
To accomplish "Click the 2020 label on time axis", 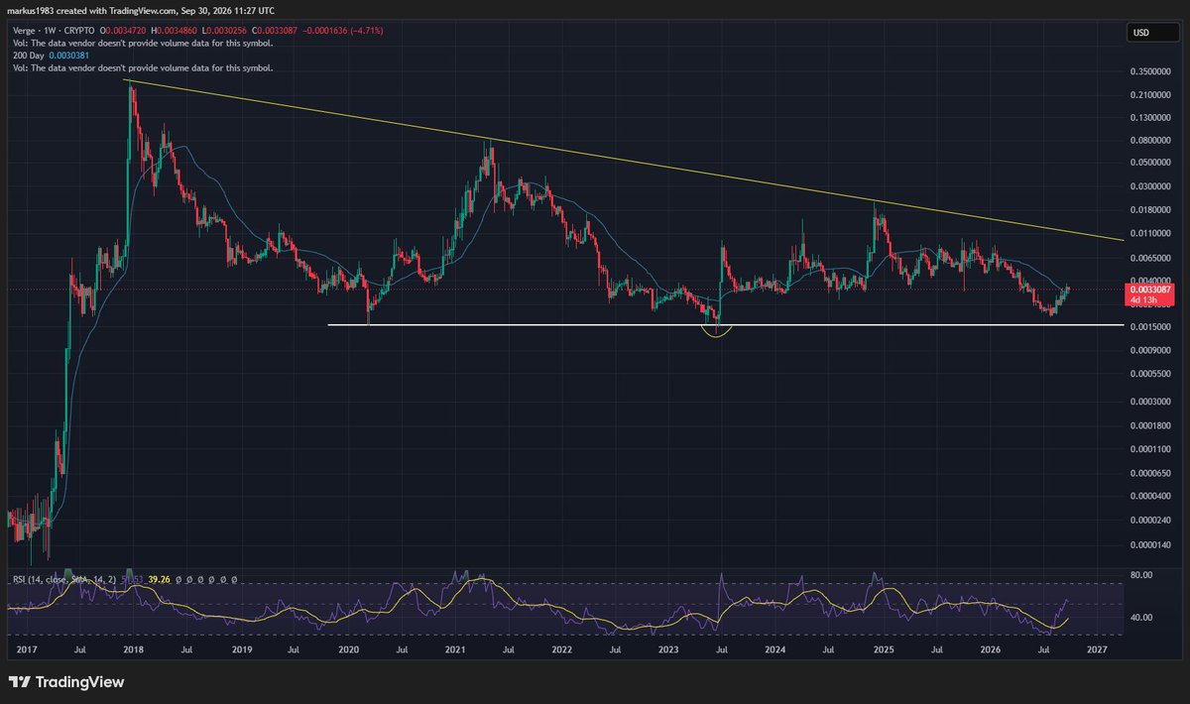I will (x=349, y=651).
